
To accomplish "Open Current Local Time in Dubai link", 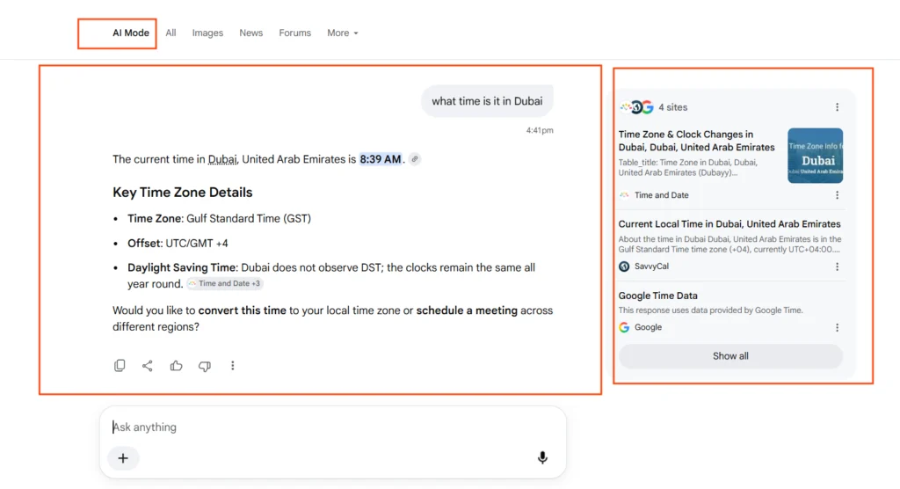I will coord(729,224).
